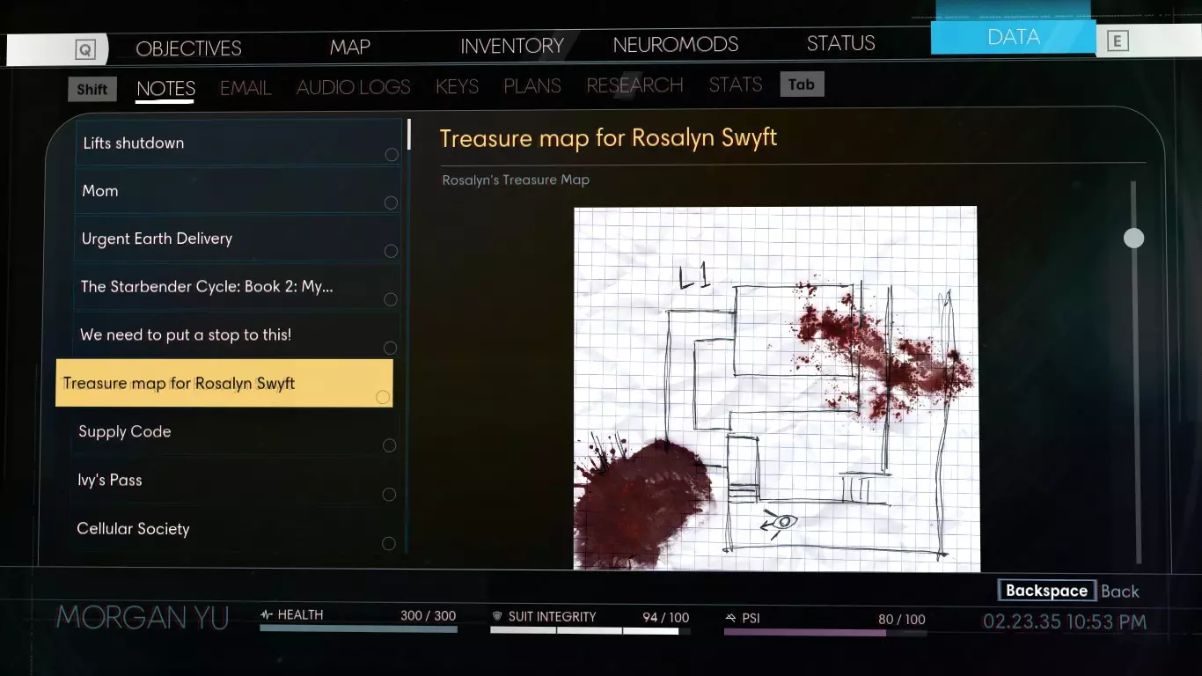Click circle marker on 'We need to put a stop'
This screenshot has height=676, width=1202.
click(390, 348)
